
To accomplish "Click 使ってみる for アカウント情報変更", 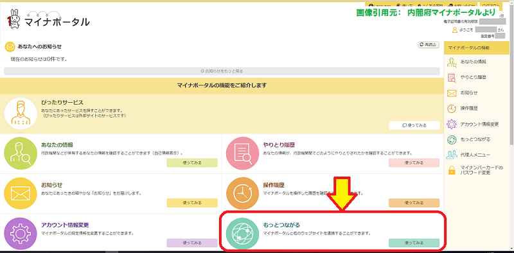I will [x=192, y=243].
